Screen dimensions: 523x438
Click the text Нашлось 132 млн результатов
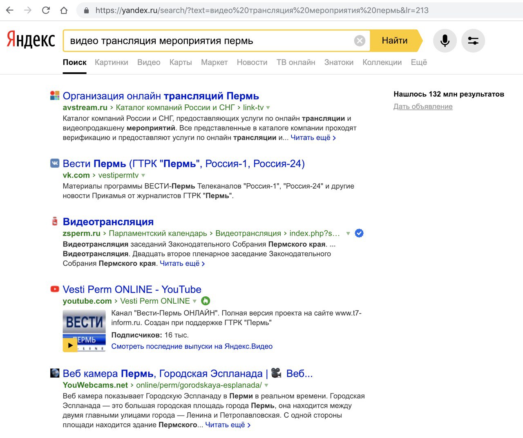coord(449,94)
